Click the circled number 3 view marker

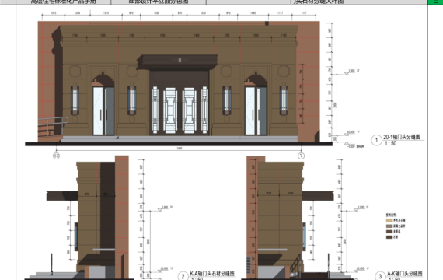(380, 276)
